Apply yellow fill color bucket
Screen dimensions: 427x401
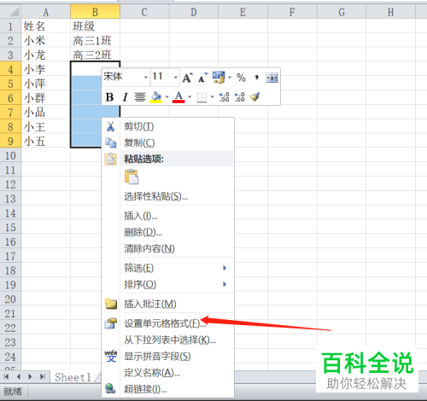point(156,97)
